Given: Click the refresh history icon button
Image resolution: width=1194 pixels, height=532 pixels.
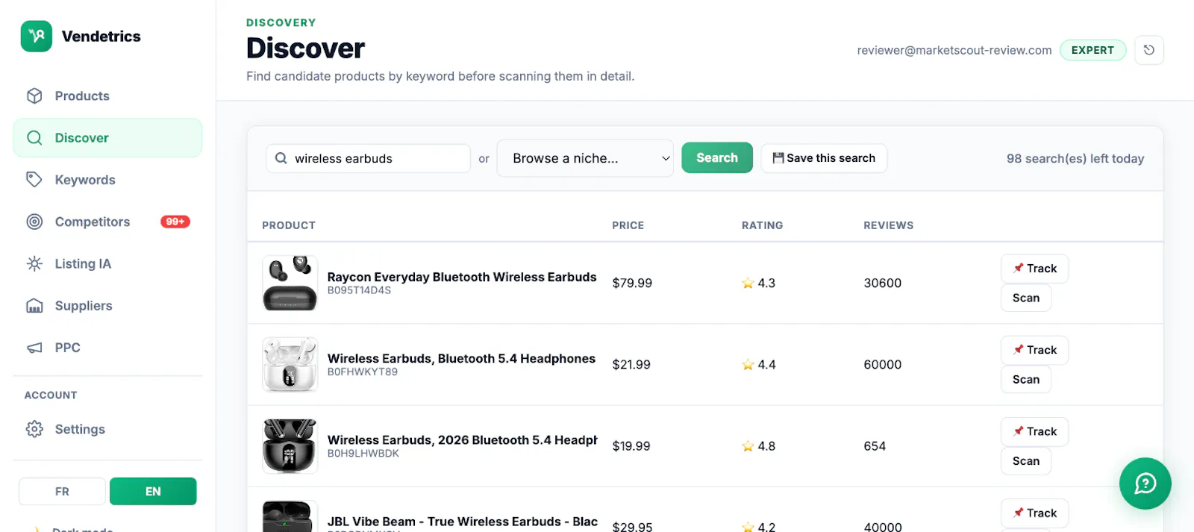Looking at the screenshot, I should [1149, 50].
